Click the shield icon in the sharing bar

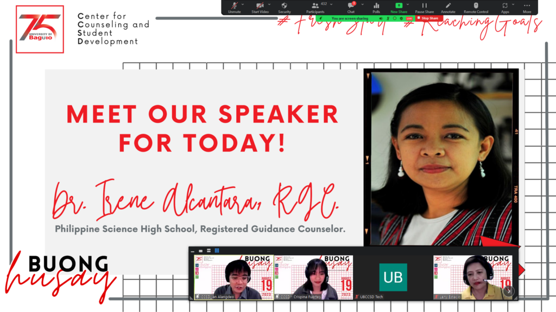click(401, 18)
